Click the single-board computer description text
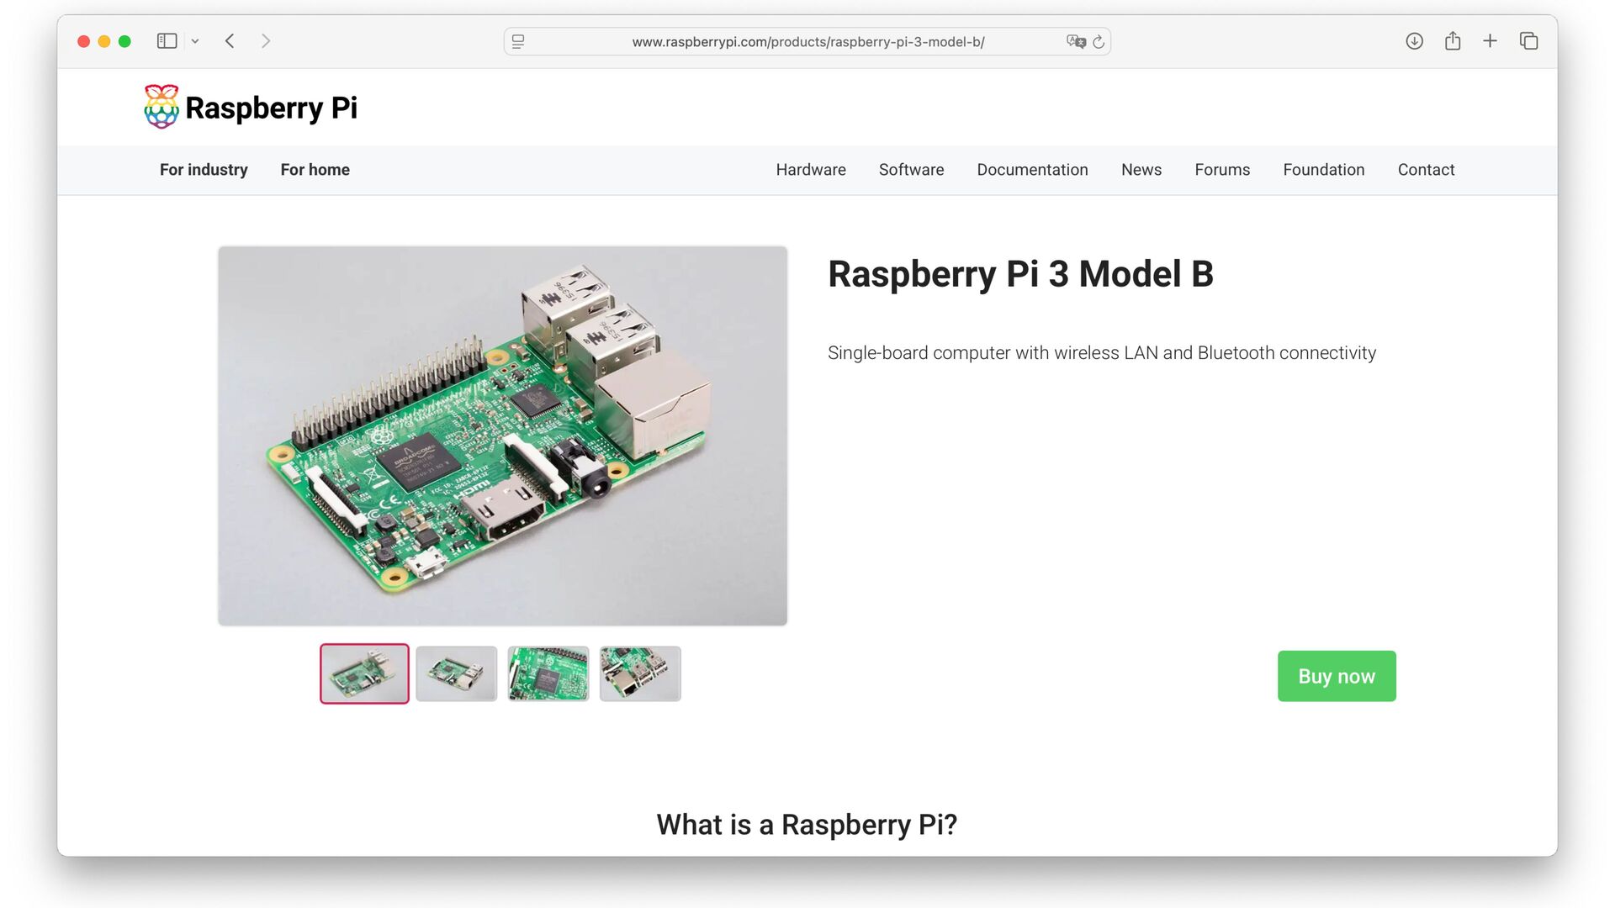This screenshot has height=908, width=1615. click(1102, 353)
